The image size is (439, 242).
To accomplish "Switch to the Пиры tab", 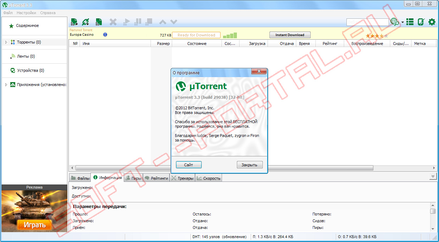I will (133, 178).
